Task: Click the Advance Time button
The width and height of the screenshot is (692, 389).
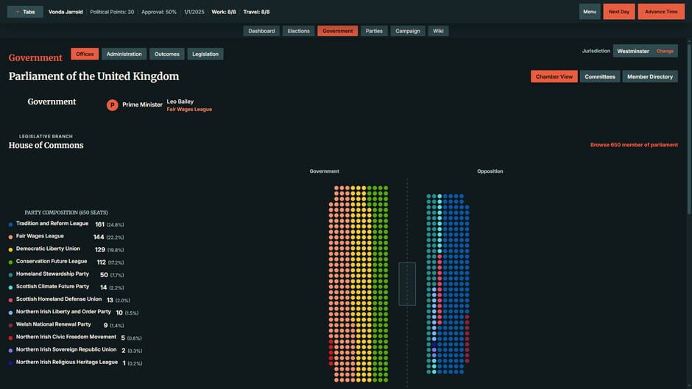Action: 660,12
